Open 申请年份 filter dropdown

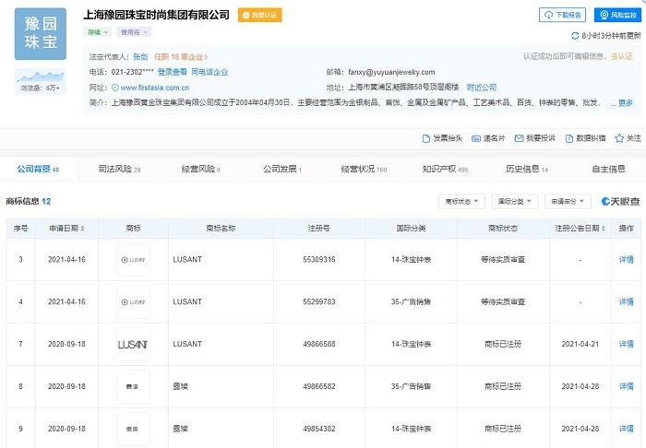(568, 202)
